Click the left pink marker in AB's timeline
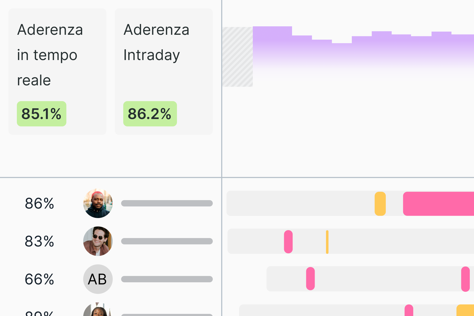Screen dimensions: 474x316 (x=310, y=279)
